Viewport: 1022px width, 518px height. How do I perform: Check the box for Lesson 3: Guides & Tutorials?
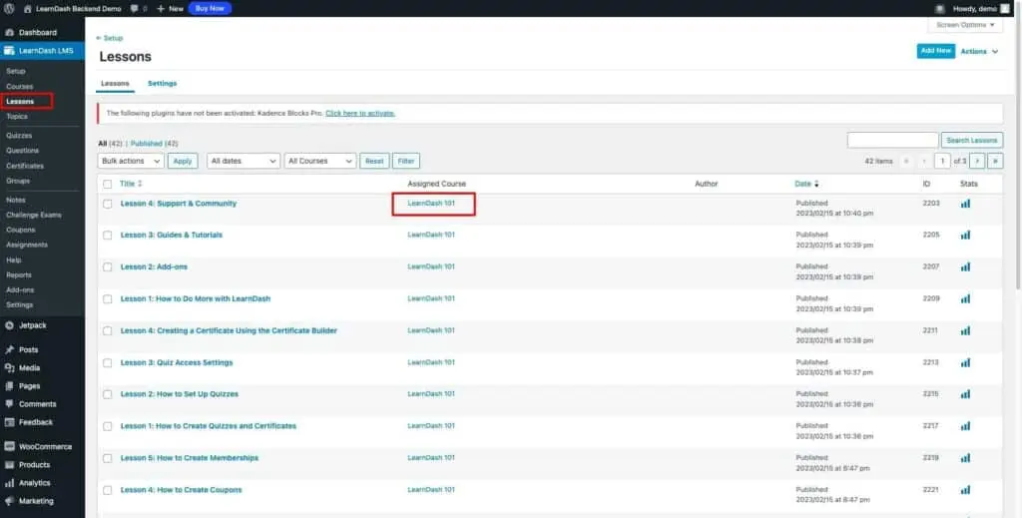click(x=108, y=236)
